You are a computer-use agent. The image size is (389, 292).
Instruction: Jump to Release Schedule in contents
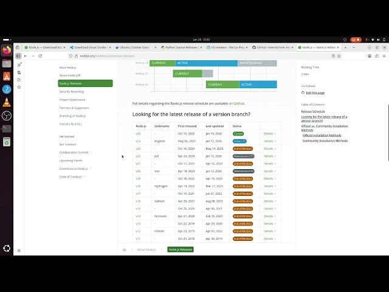[313, 111]
